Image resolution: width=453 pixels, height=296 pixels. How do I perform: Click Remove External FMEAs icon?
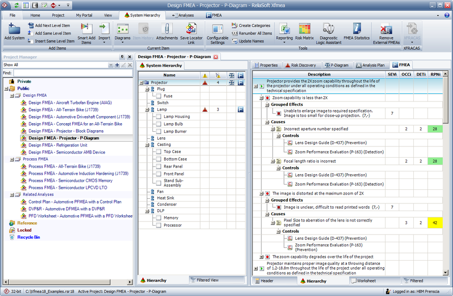[386, 30]
